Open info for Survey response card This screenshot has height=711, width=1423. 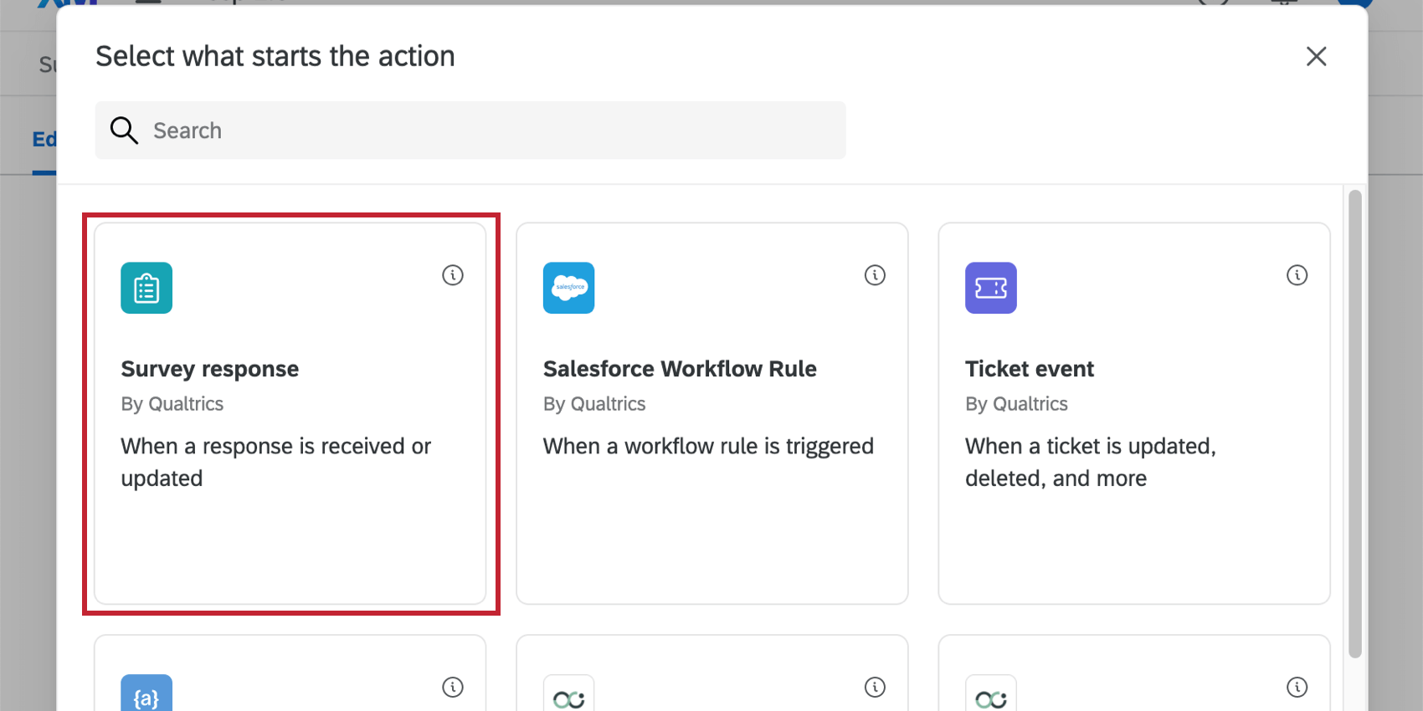tap(453, 275)
